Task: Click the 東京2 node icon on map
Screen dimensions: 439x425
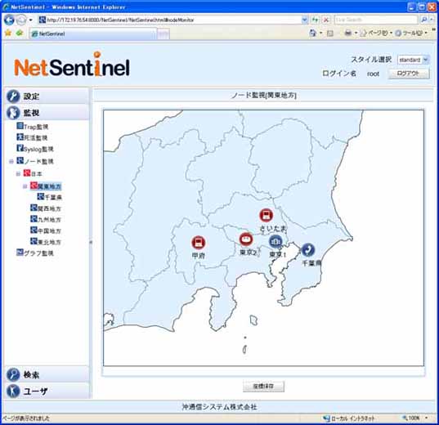Action: 246,239
